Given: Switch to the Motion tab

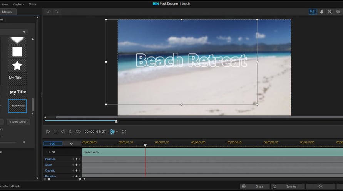Looking at the screenshot, I should pos(7,12).
